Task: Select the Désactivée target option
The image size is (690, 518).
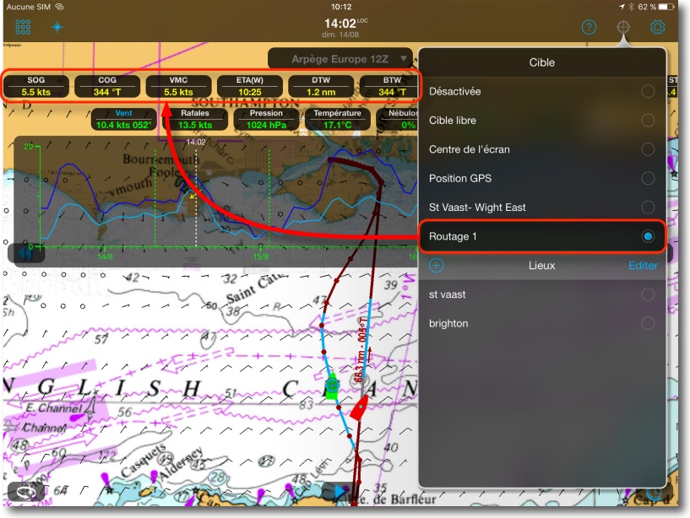Action: point(541,91)
